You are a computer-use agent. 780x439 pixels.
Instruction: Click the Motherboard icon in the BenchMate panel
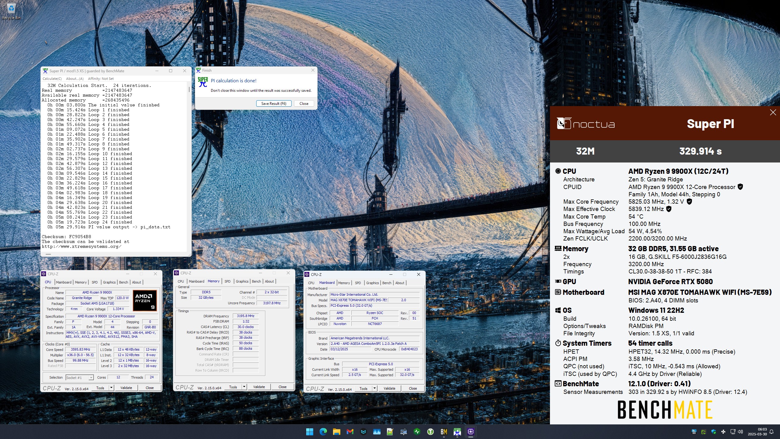[558, 292]
